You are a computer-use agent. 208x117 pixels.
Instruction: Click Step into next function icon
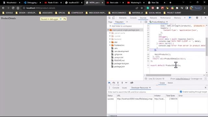coord(118,83)
